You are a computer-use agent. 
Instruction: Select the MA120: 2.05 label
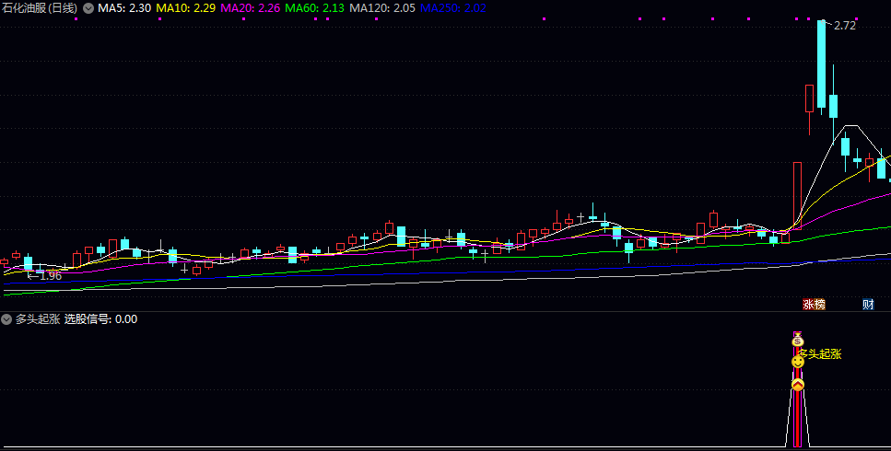click(x=382, y=8)
